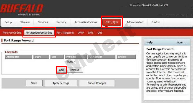Select the Port Range Forwarding subtab

click(x=39, y=33)
